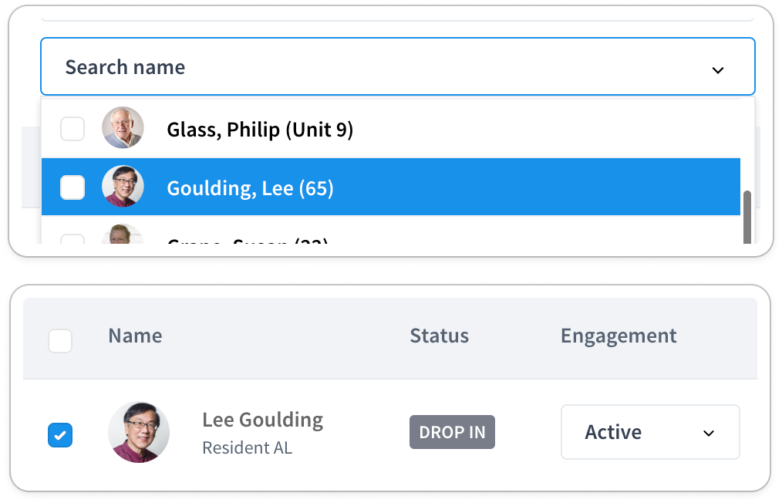
Task: Click the DROP IN status badge
Action: point(452,432)
